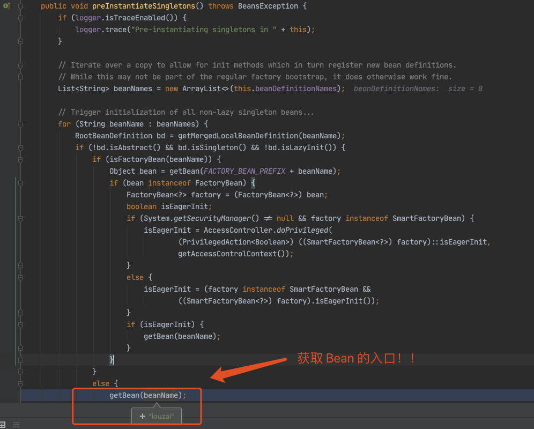Fold the if isFactoryBean(beanName) block
The height and width of the screenshot is (429, 534).
click(20, 159)
